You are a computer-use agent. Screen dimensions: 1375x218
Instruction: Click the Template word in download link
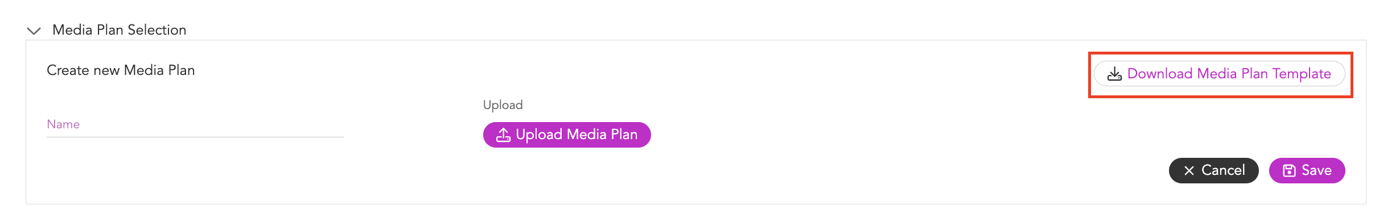point(1302,74)
